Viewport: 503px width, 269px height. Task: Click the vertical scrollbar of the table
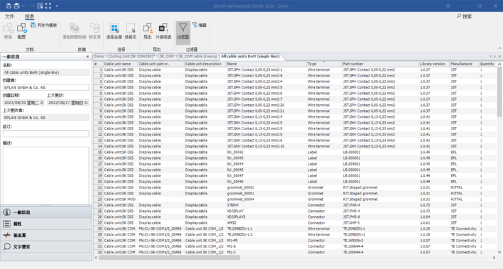(x=500, y=92)
